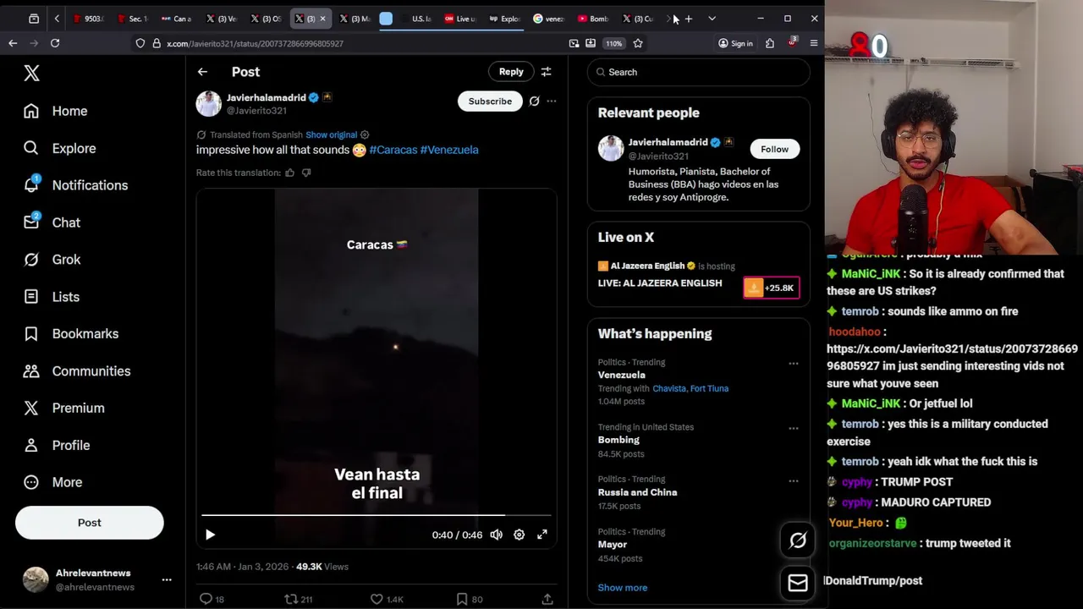The image size is (1083, 609).
Task: Open the Bombing trending topic
Action: tap(618, 440)
